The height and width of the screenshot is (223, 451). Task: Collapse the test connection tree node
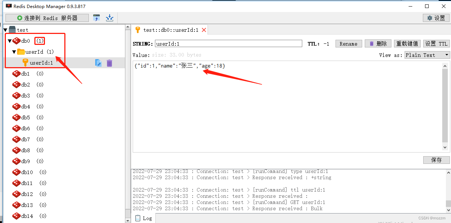click(x=5, y=30)
